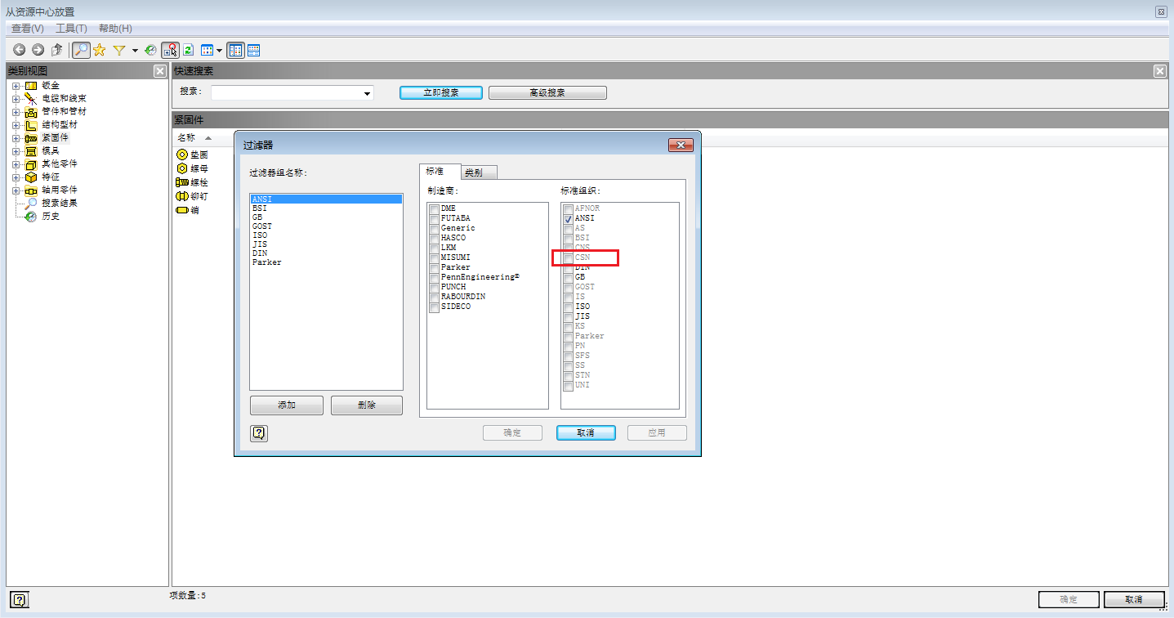Image resolution: width=1174 pixels, height=618 pixels.
Task: Close the 类别视图 panel
Action: pos(160,71)
